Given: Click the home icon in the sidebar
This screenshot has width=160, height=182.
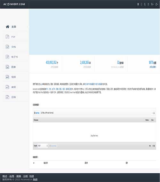Looking at the screenshot, I should 7,27.
